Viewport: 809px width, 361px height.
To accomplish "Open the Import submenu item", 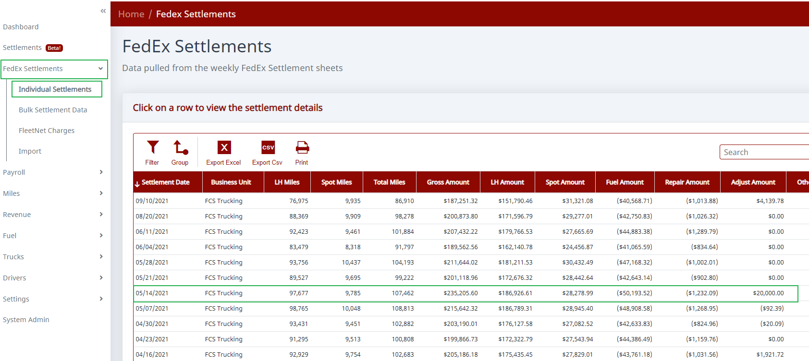I will tap(30, 151).
